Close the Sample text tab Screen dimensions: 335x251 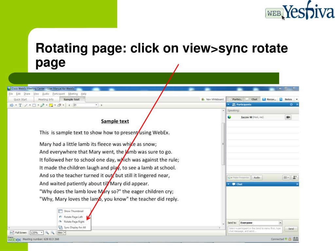[84, 98]
